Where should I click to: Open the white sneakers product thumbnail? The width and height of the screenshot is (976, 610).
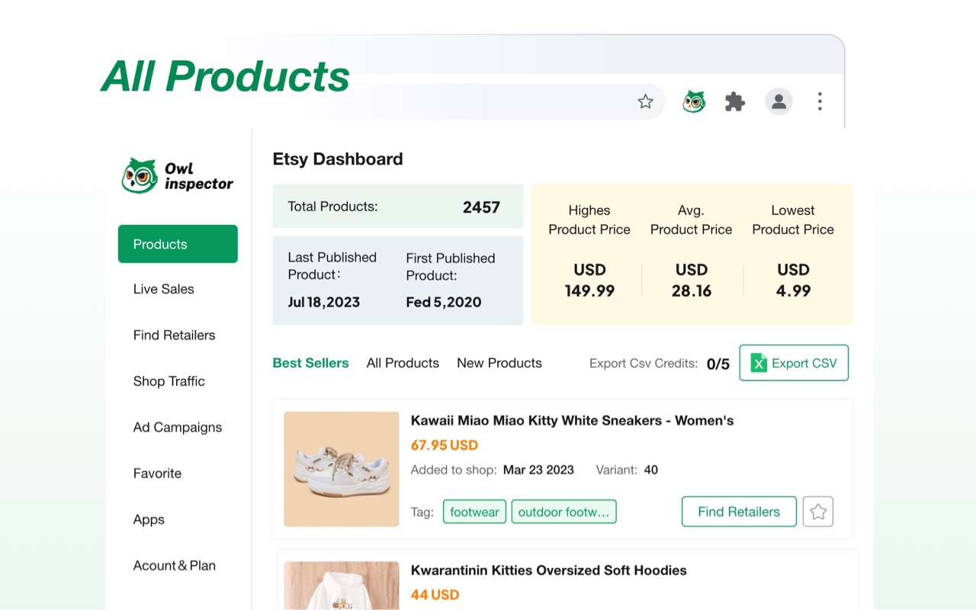(x=342, y=469)
